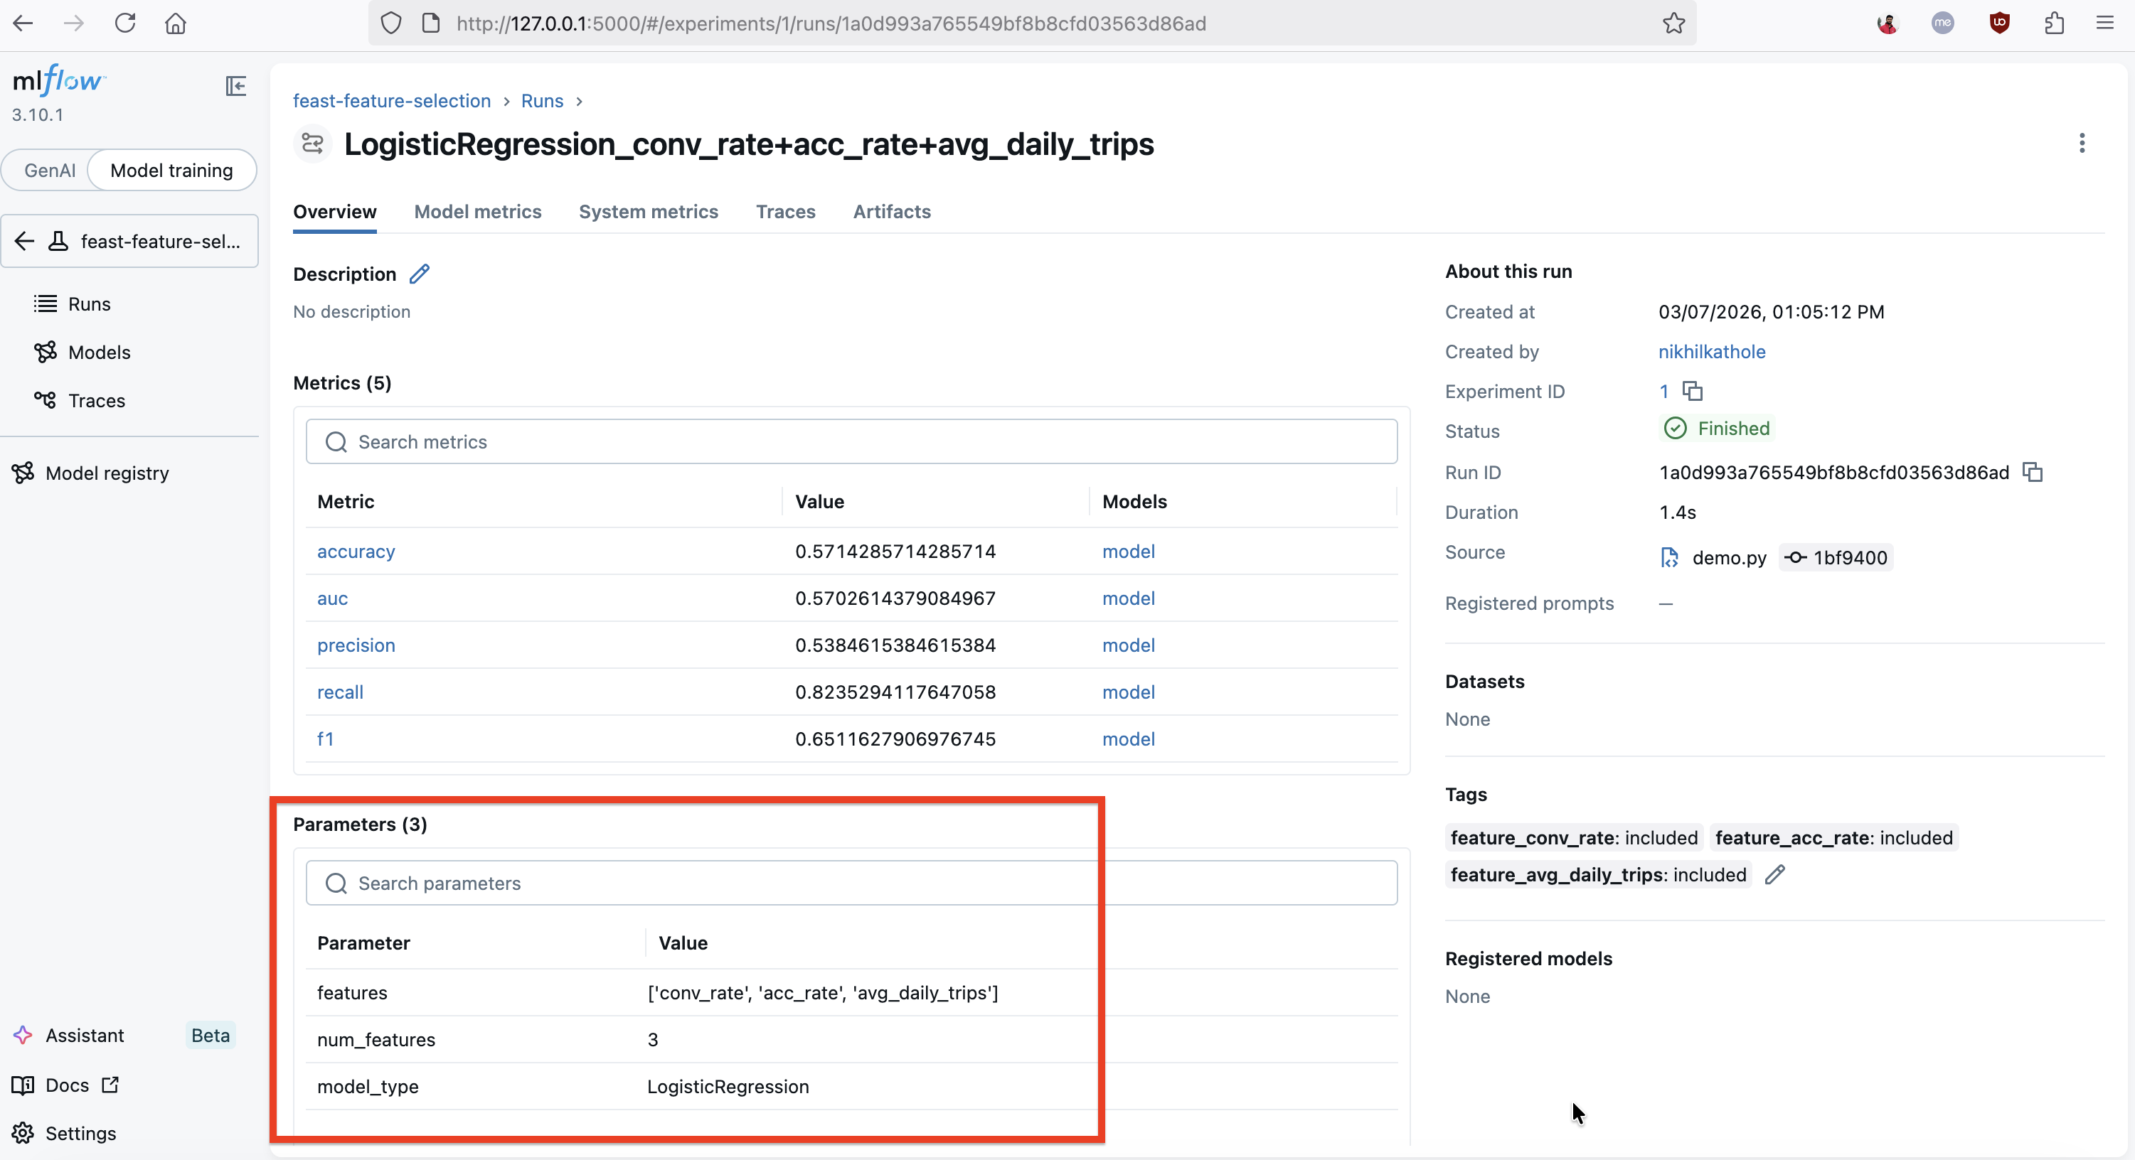Image resolution: width=2135 pixels, height=1160 pixels.
Task: Select Model training mode
Action: click(171, 170)
